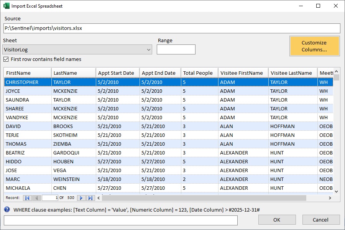Viewport: 345px width, 230px height.
Task: Click the Excel icon in title bar
Action: tap(7, 6)
